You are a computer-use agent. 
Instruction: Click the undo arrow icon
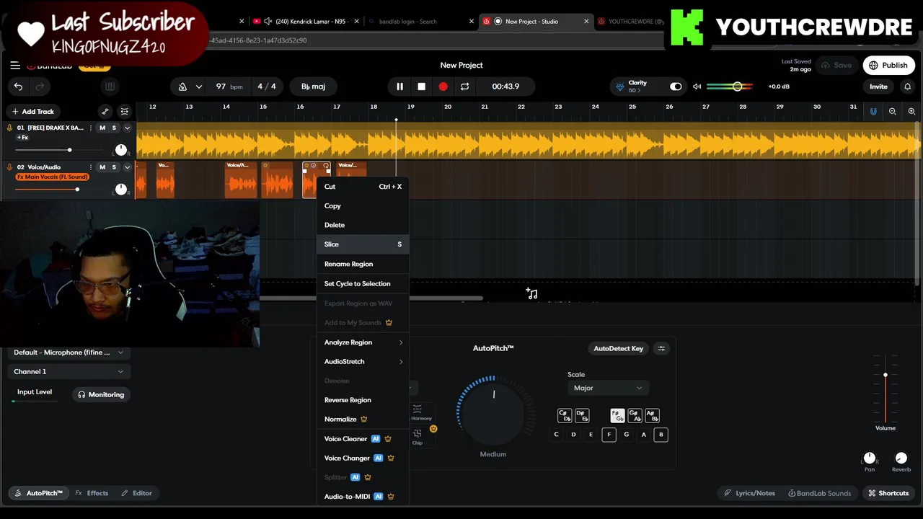18,86
